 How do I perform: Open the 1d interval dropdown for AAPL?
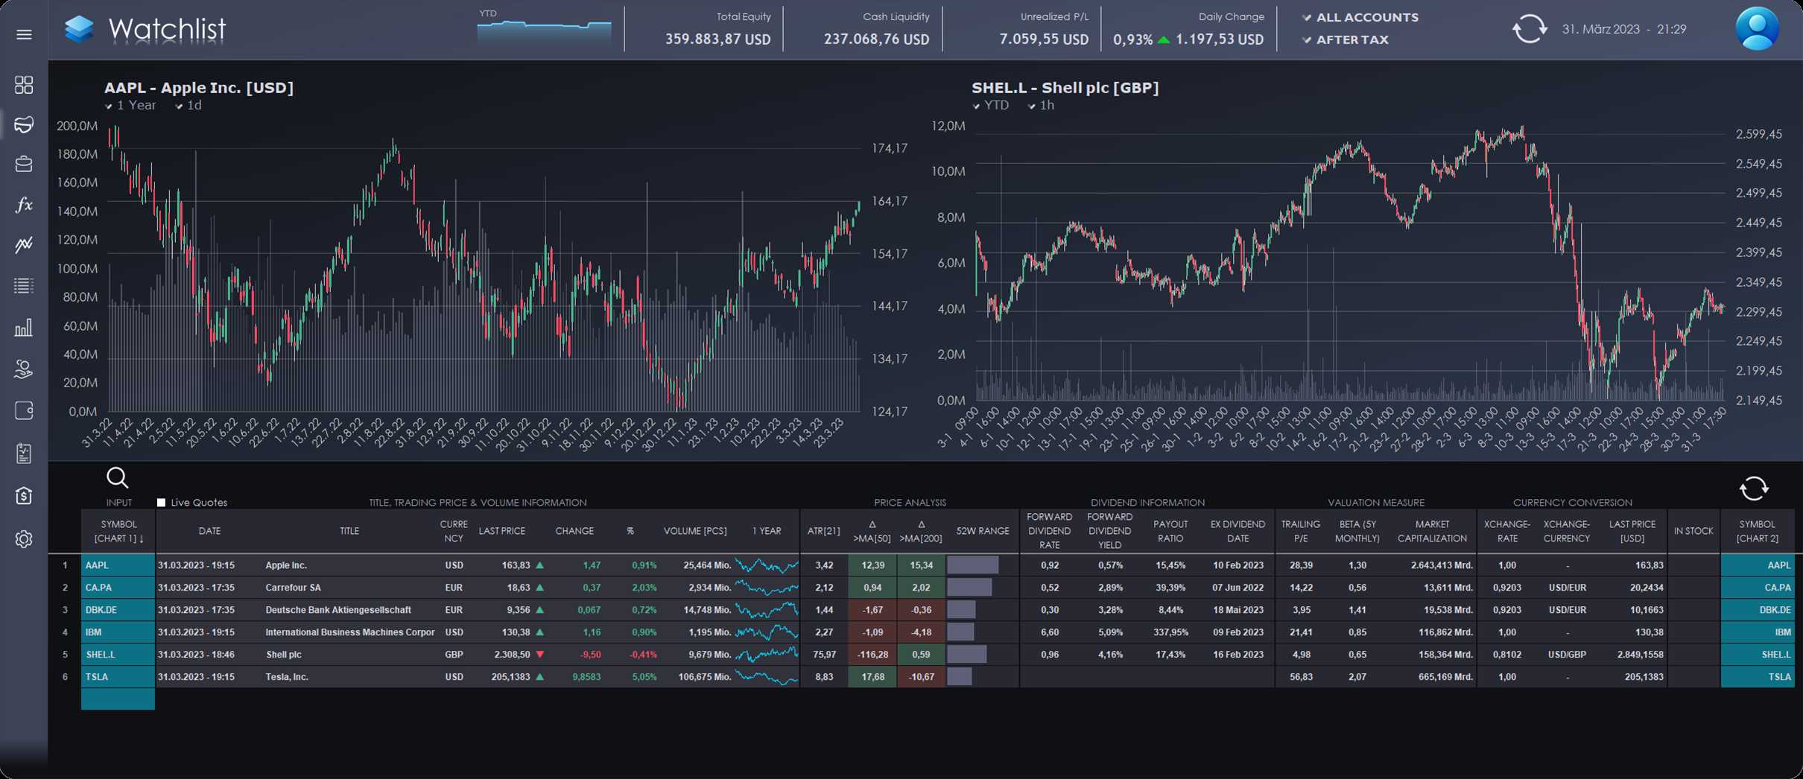[188, 106]
